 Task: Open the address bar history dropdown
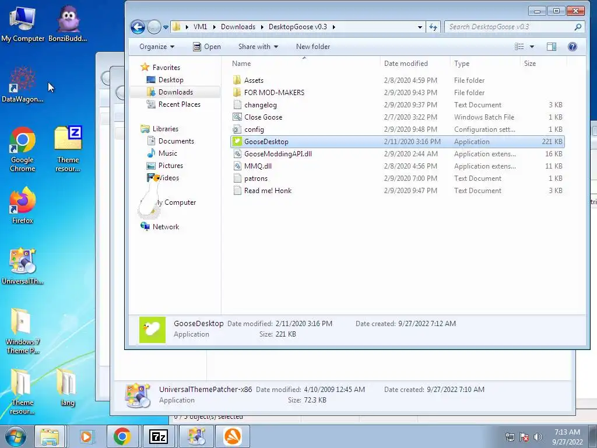pyautogui.click(x=420, y=27)
